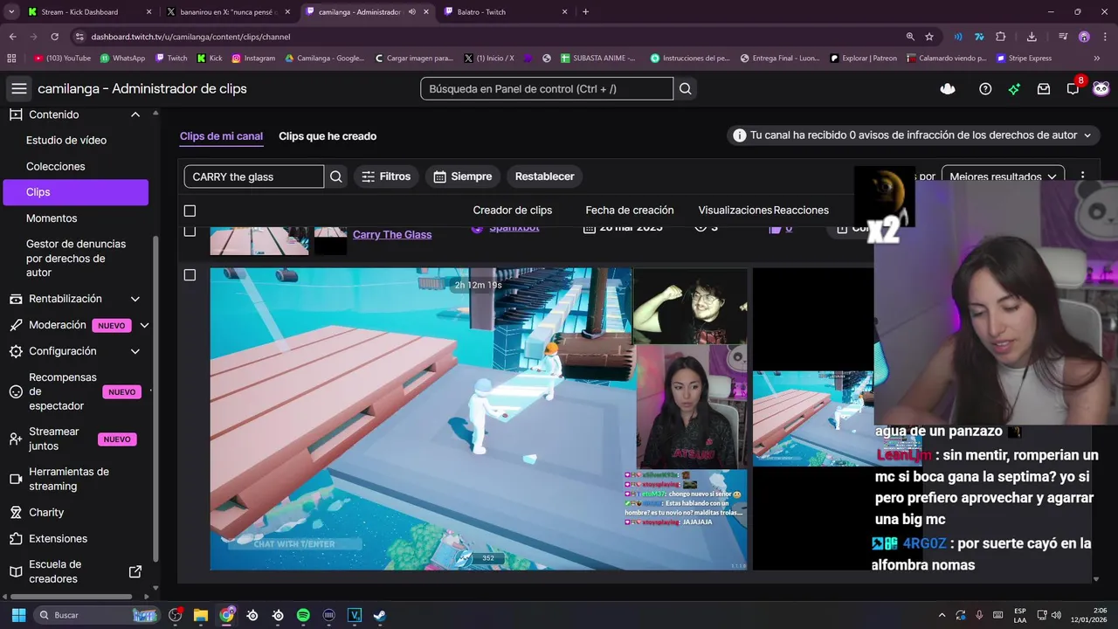Open Streamear juntos page
This screenshot has width=1118, height=629.
tap(54, 439)
